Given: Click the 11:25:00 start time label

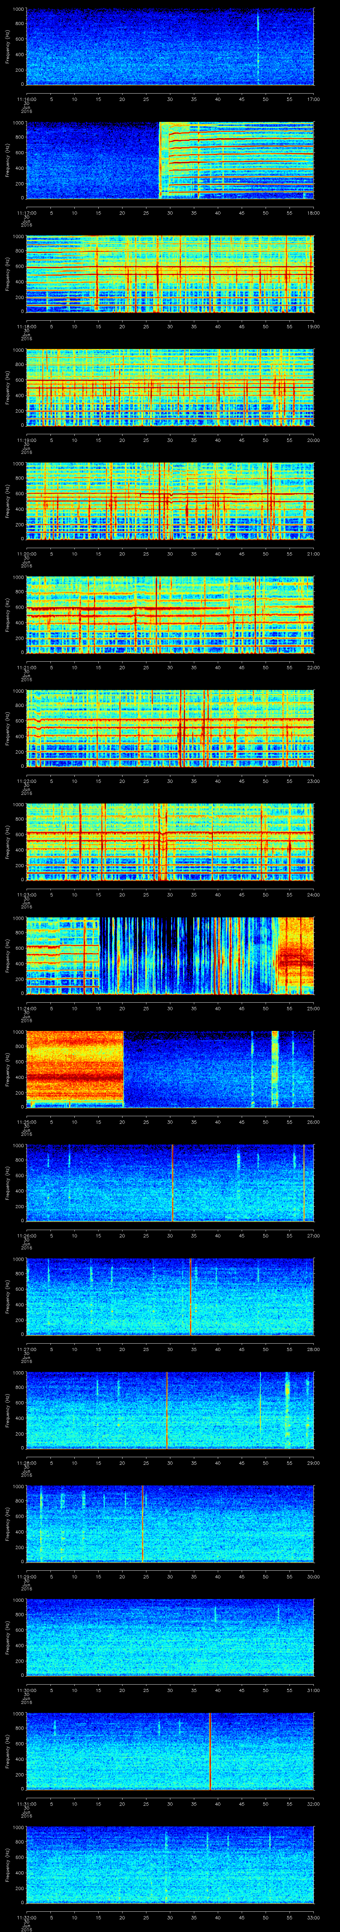Looking at the screenshot, I should click(x=26, y=1122).
